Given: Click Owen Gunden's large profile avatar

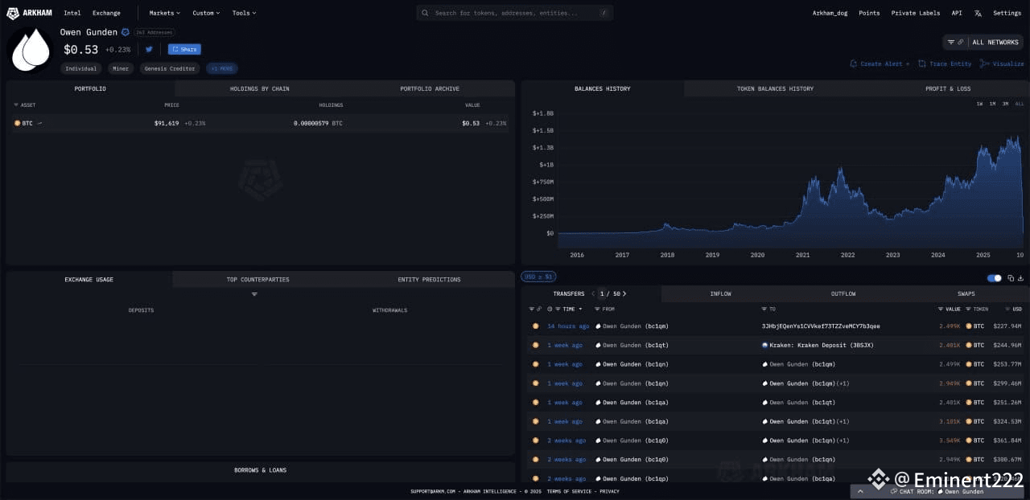Looking at the screenshot, I should [x=30, y=49].
